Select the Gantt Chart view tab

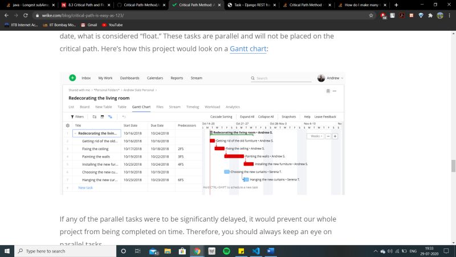[x=141, y=107]
